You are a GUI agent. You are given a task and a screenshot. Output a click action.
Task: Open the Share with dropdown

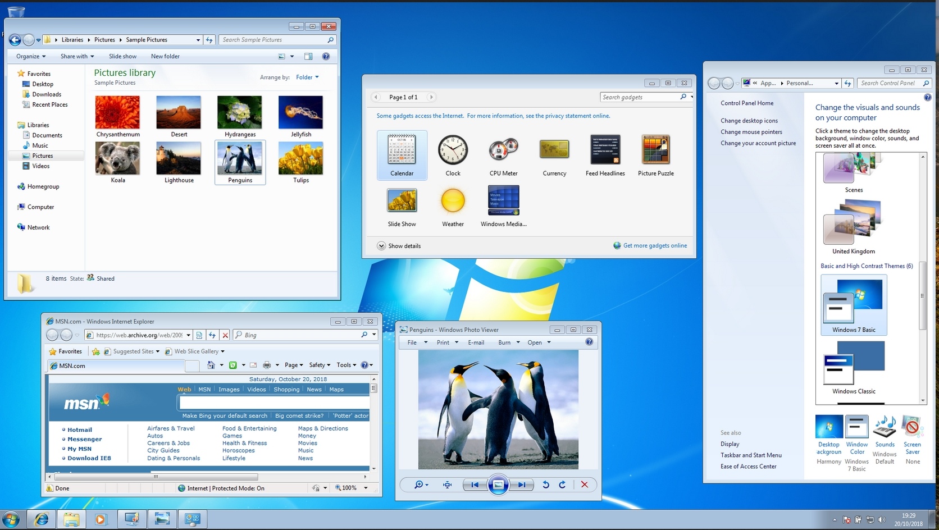click(78, 56)
